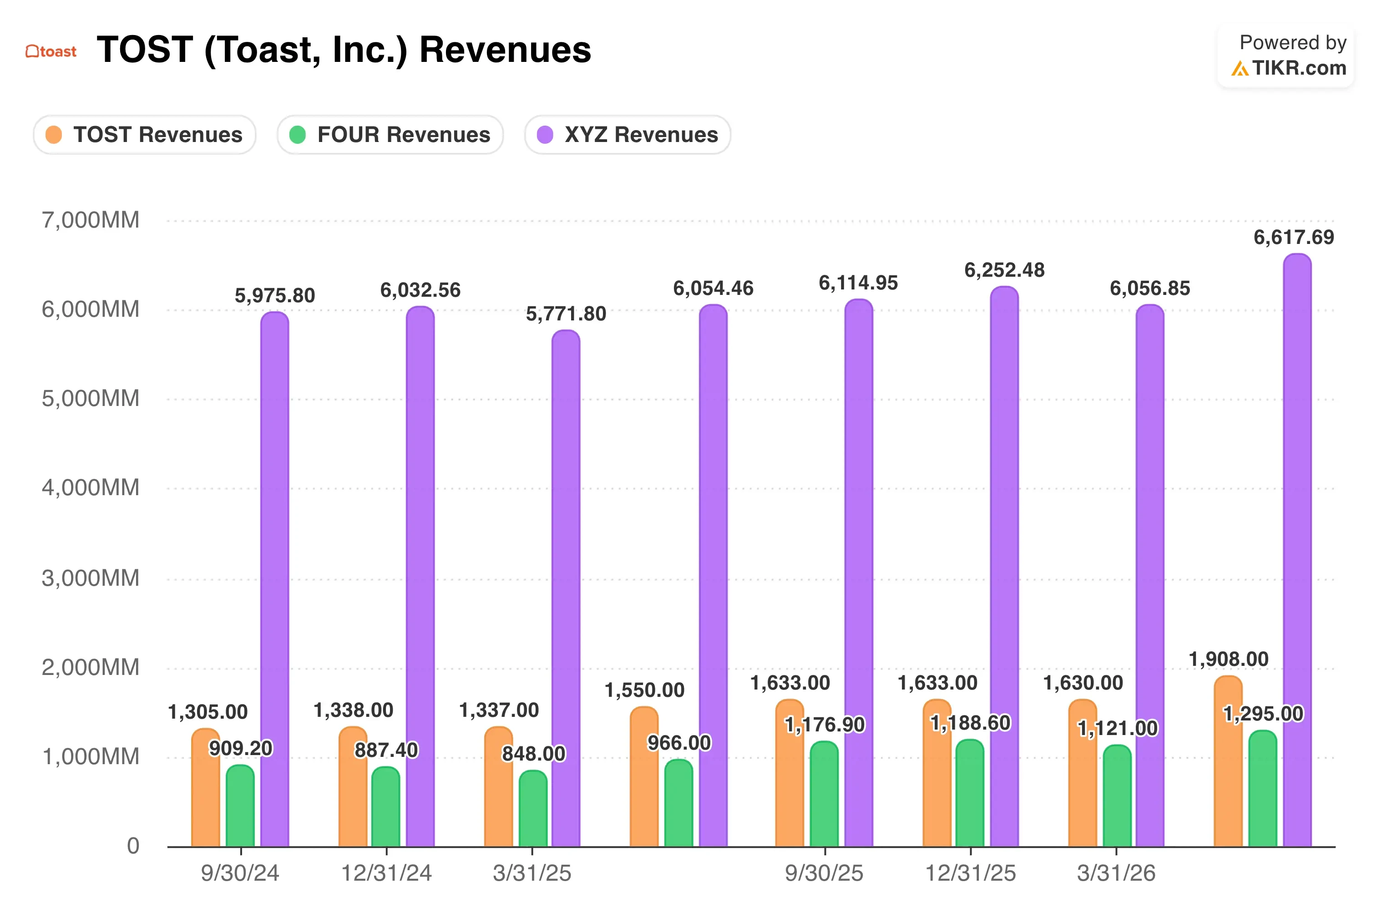Click the orange TOST legend color dot
This screenshot has height=918, width=1377.
point(54,135)
